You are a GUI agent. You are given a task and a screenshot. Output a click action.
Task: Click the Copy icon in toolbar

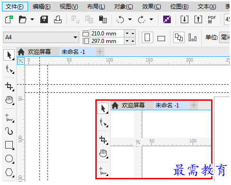tap(89, 19)
